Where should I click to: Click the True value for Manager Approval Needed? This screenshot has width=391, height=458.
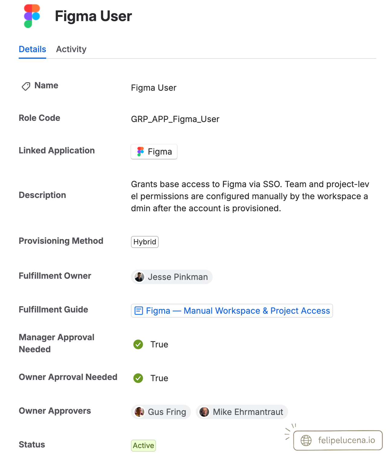click(159, 344)
